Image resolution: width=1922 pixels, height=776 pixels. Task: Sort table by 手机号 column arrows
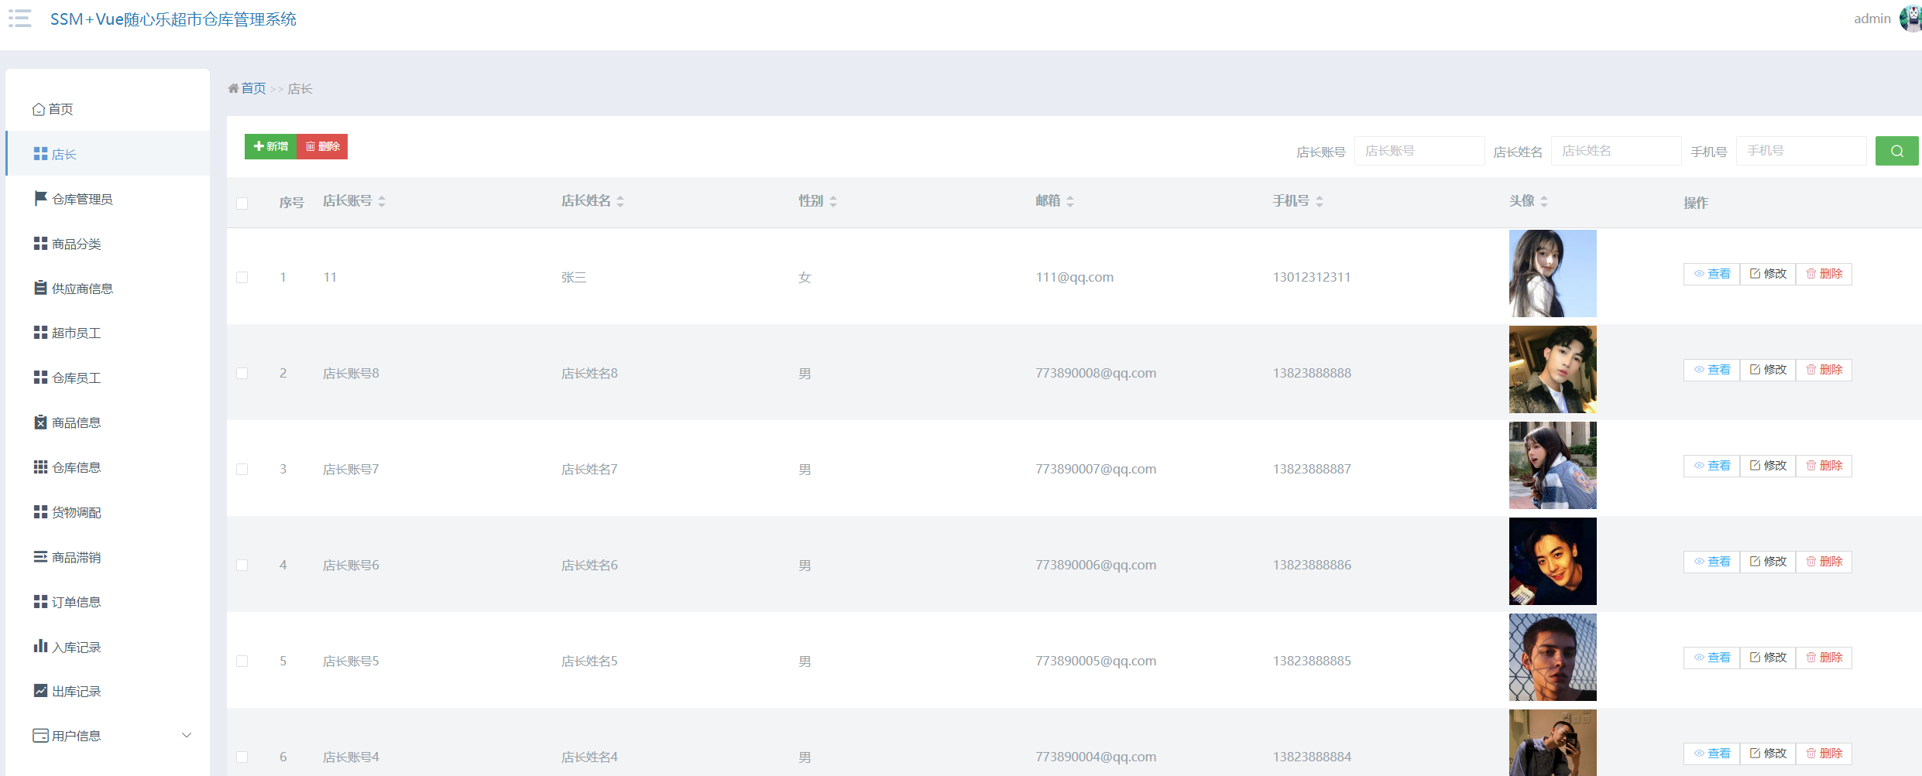(1320, 201)
